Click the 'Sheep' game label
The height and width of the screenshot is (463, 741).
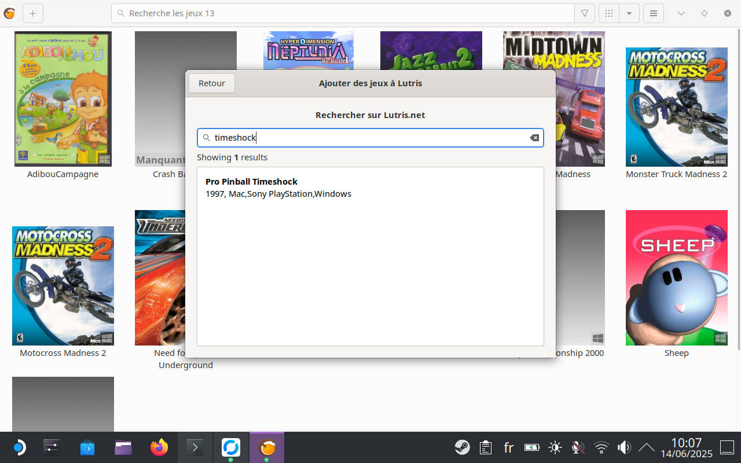[677, 353]
